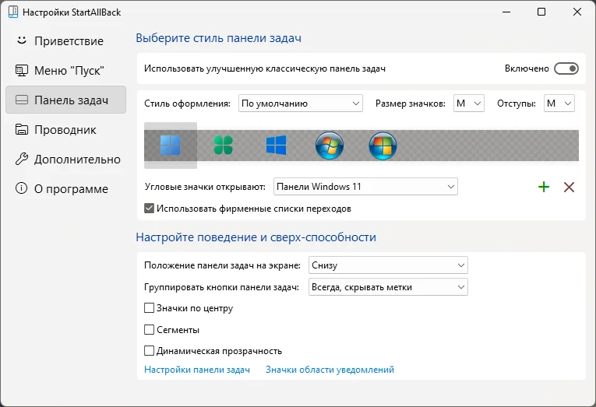Open the О программе section
The width and height of the screenshot is (596, 407).
[x=65, y=188]
